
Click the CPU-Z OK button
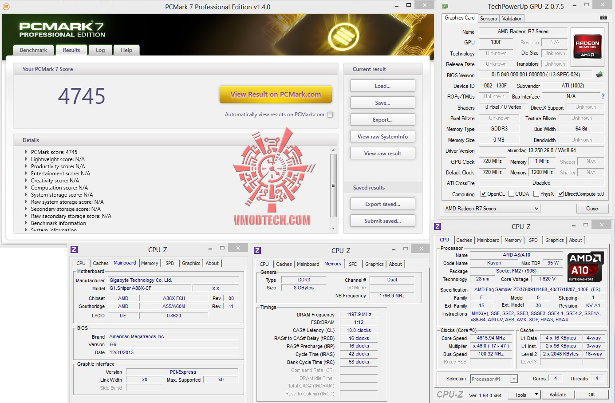coord(591,395)
